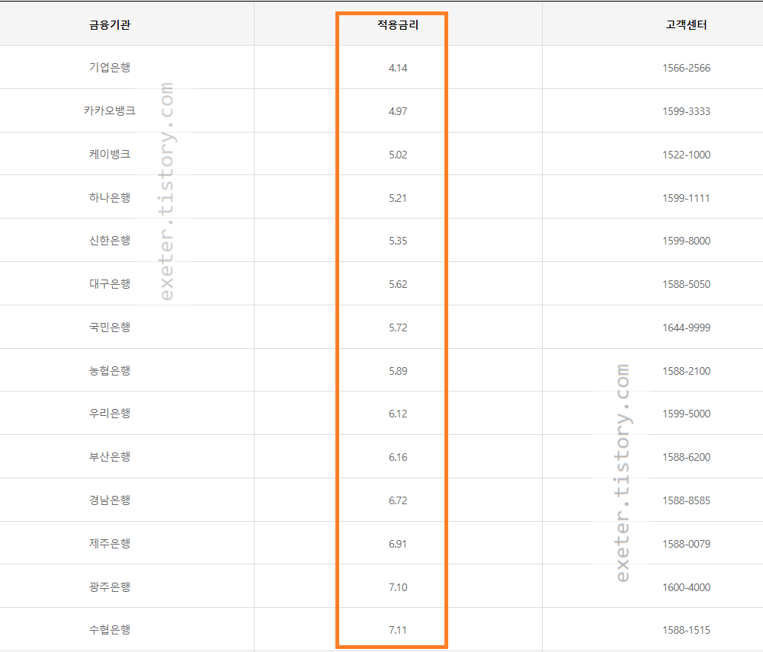Click the 7.10 interest rate value
763x652 pixels.
pos(398,586)
